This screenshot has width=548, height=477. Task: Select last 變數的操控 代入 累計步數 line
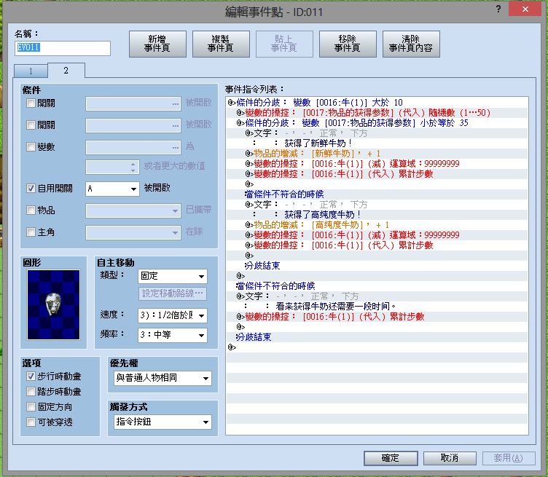point(377,317)
